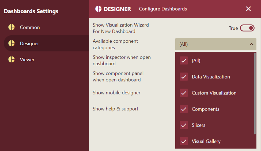Screen dimensions: 261x151
Task: Open the Common settings tab
Action: pyautogui.click(x=30, y=27)
